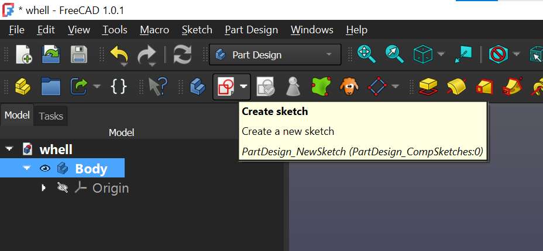This screenshot has width=543, height=251.
Task: Open an existing document icon
Action: (x=51, y=54)
